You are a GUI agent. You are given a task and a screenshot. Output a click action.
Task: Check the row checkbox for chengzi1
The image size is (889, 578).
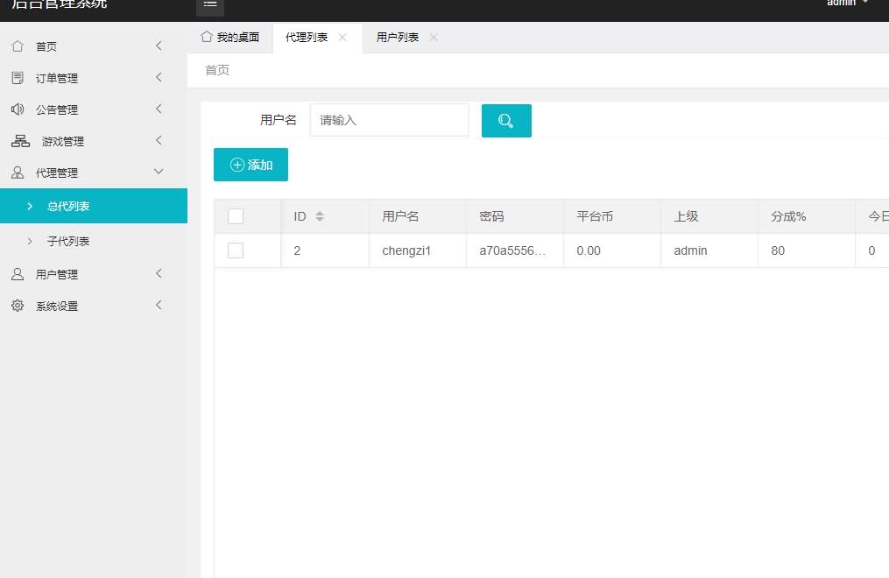(236, 250)
